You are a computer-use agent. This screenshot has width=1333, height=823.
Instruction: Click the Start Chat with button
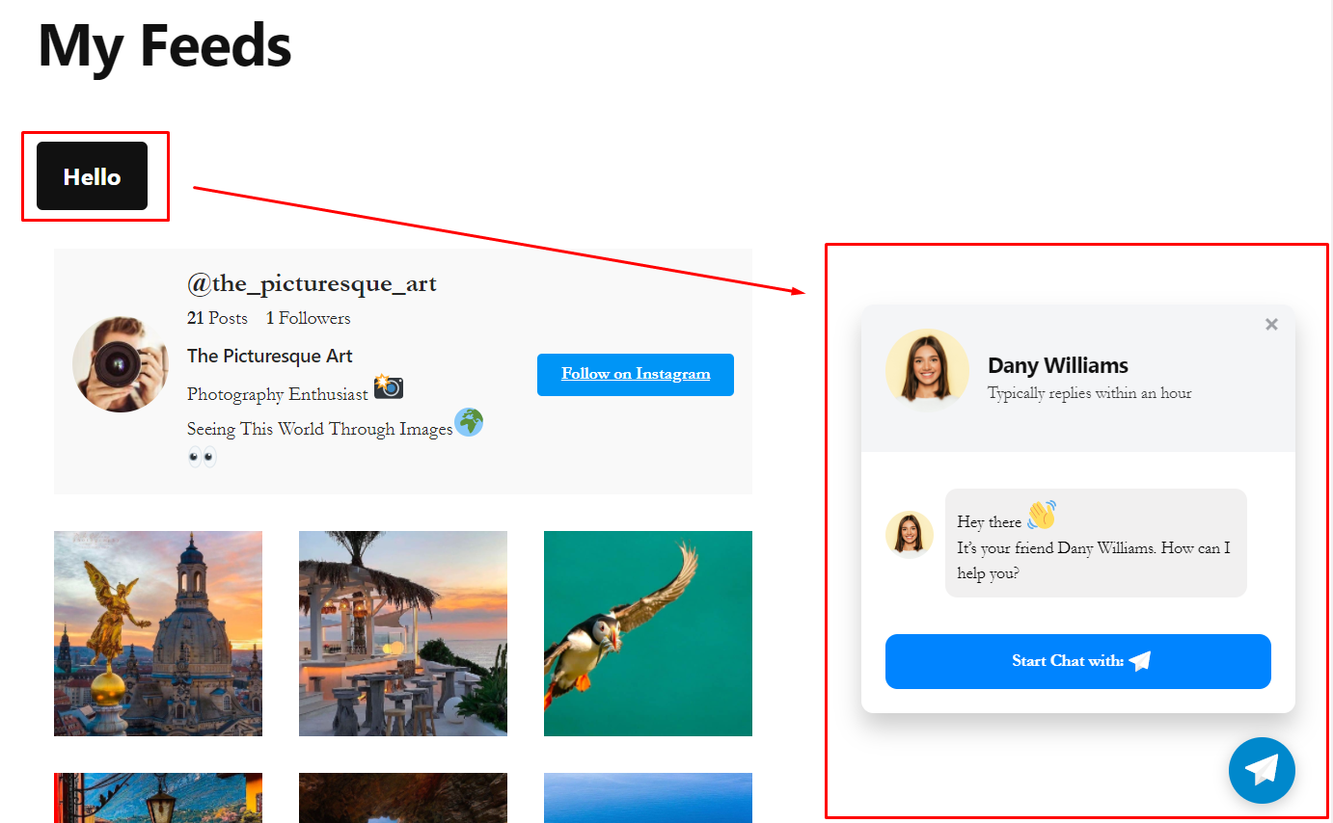click(1077, 661)
